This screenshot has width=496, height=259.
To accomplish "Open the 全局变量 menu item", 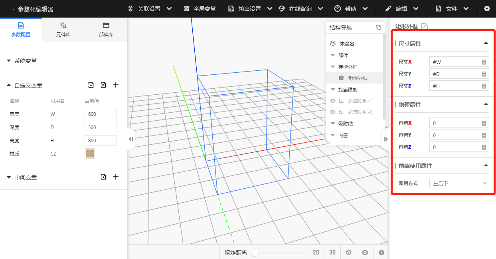I will (x=200, y=9).
